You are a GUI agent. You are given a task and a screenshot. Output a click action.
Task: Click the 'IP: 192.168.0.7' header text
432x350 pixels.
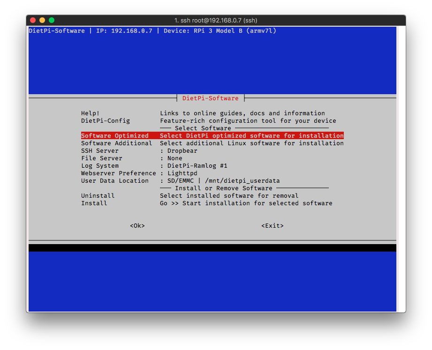click(124, 31)
